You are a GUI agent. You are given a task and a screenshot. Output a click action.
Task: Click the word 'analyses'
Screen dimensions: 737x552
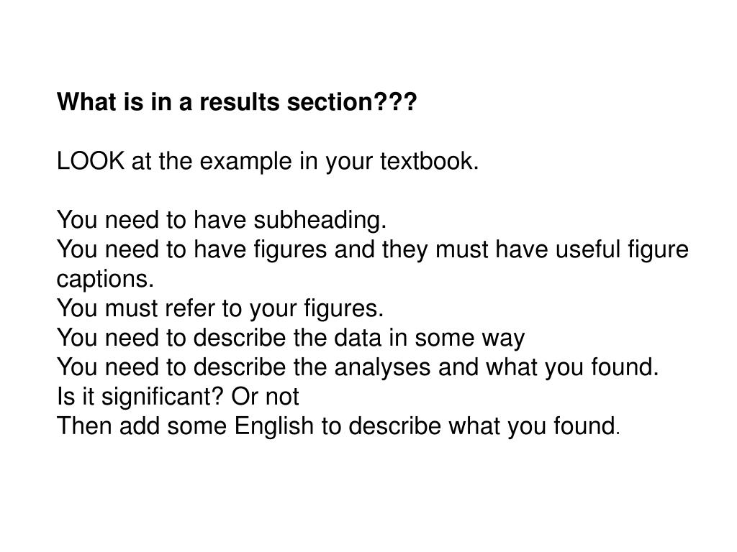[382, 367]
